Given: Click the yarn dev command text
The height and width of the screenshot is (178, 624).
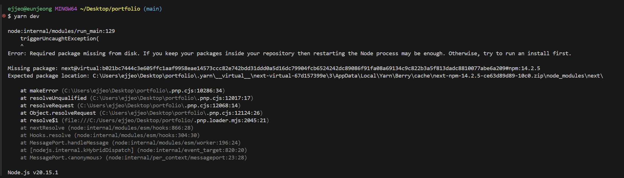Looking at the screenshot, I should [27, 16].
